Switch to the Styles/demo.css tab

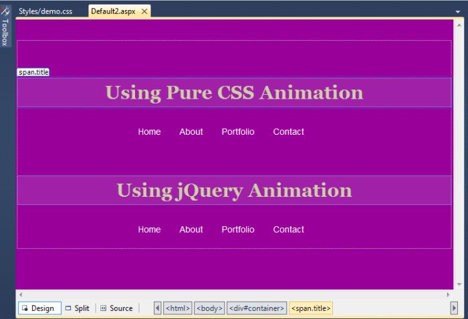45,11
